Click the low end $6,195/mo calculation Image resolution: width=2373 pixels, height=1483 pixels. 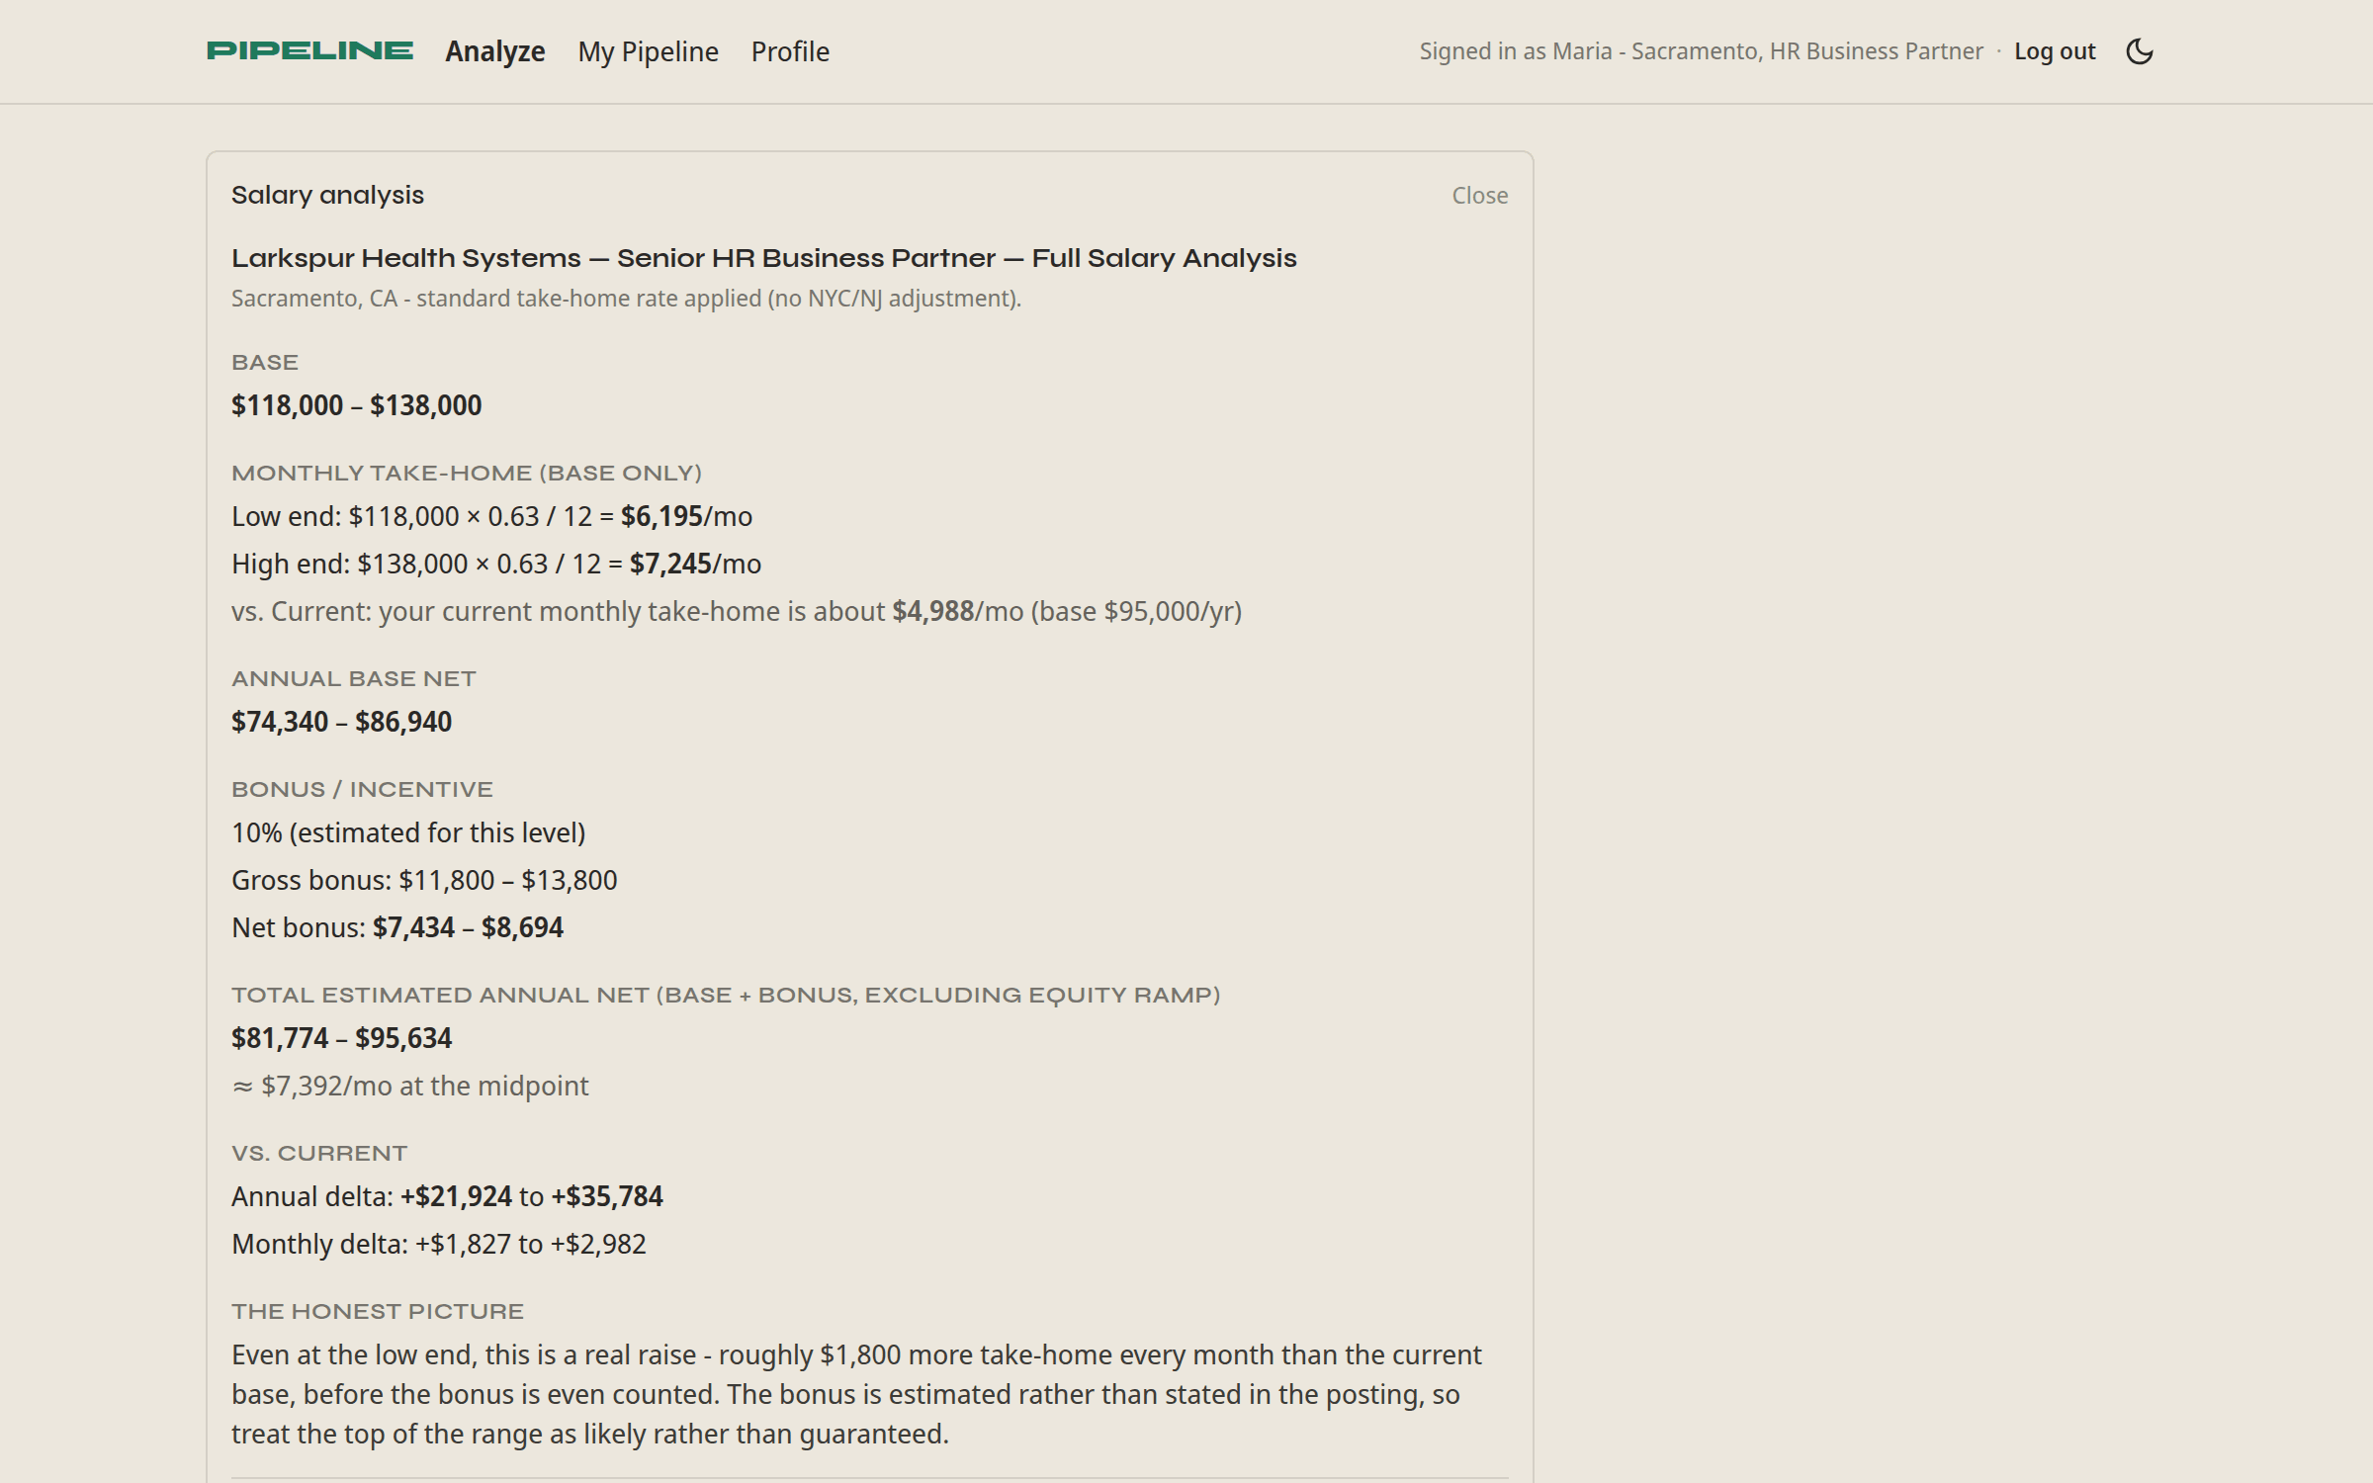(491, 516)
